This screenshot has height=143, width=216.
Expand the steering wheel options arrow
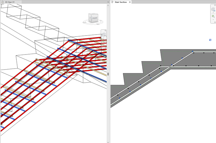[213, 13]
